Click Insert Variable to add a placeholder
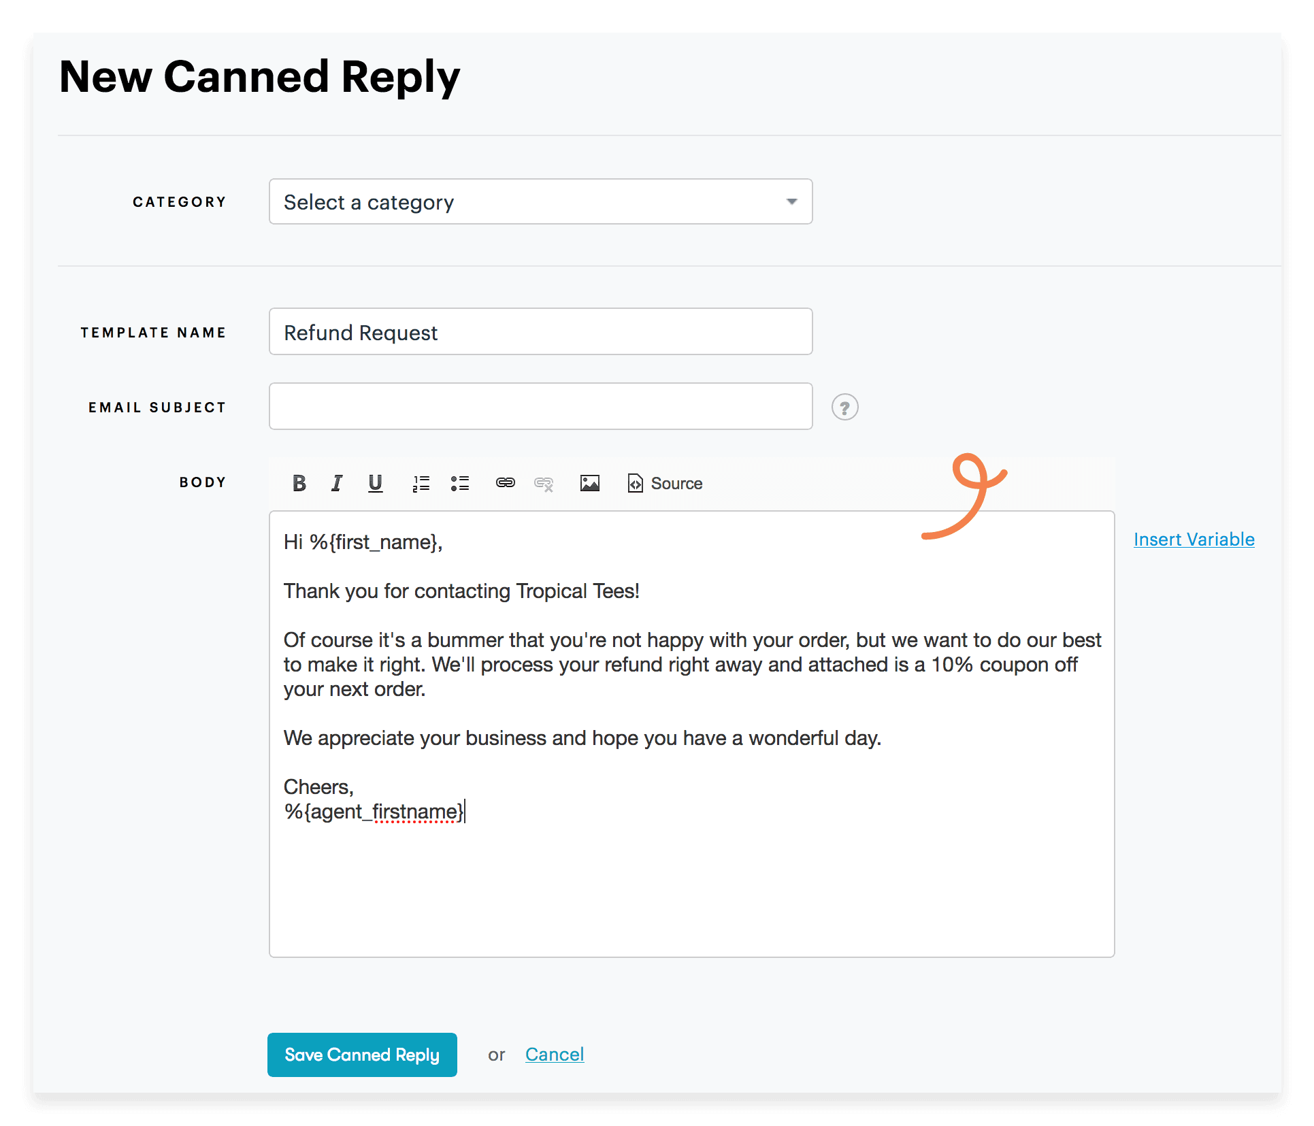Screen dimensions: 1314x1126 point(1194,540)
